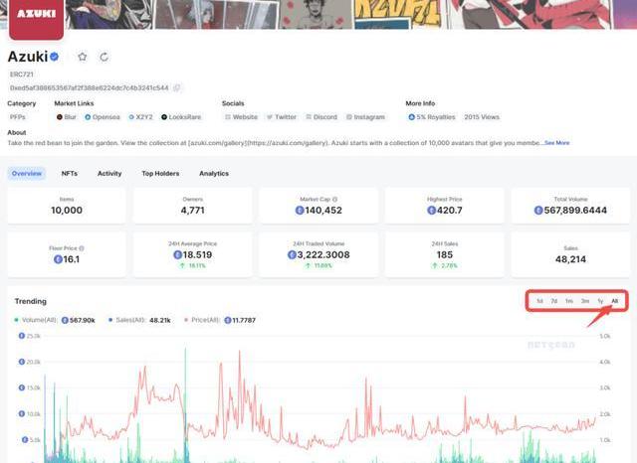The height and width of the screenshot is (463, 637).
Task: Set the trending chart range to All
Action: 615,301
